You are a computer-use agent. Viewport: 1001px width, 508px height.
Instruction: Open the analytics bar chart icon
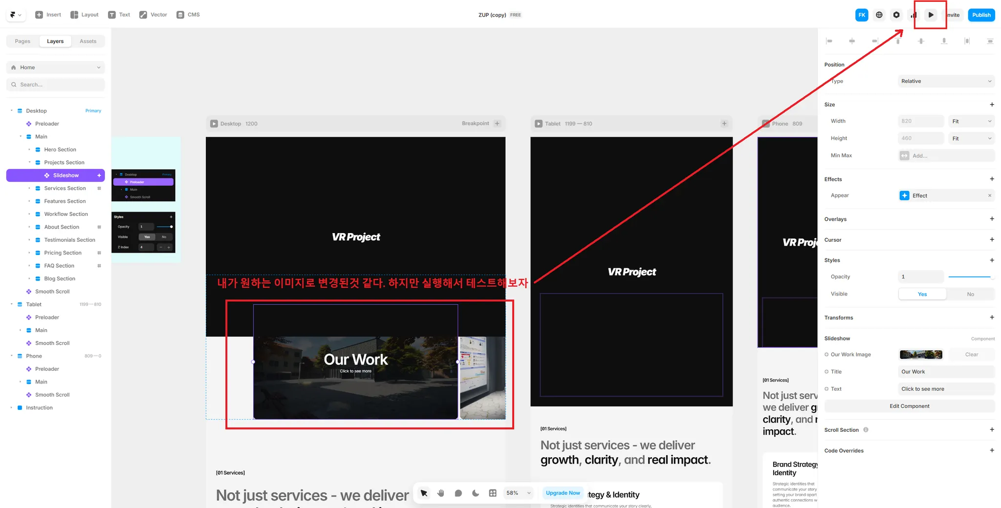(x=913, y=15)
